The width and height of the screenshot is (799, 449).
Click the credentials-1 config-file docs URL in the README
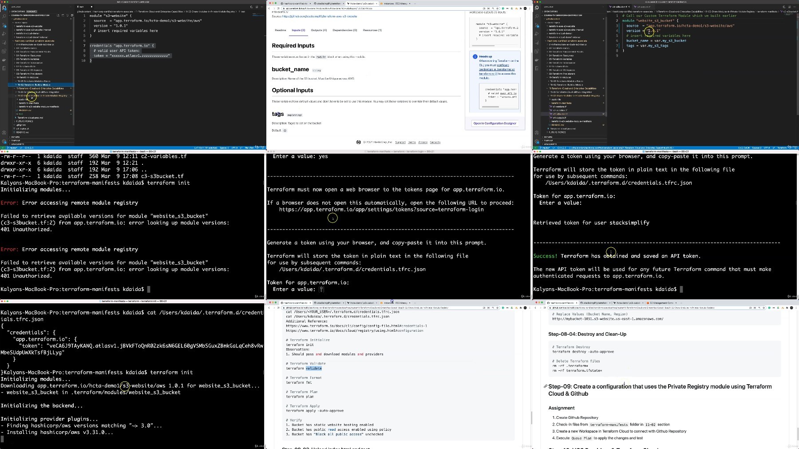point(356,326)
